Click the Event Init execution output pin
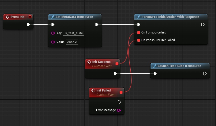The height and width of the screenshot is (126, 216). point(28,25)
